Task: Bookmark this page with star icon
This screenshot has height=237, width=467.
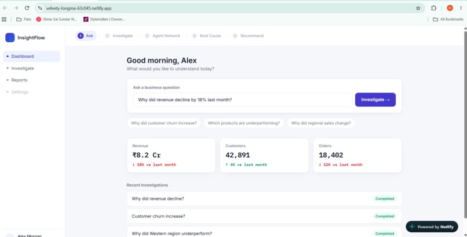Action: click(418, 8)
